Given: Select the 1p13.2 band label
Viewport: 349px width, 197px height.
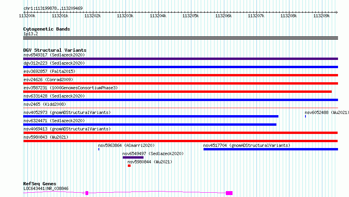Looking at the screenshot, I should [x=31, y=34].
